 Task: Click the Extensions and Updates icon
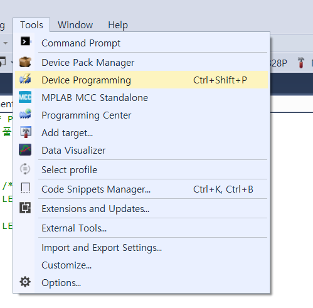pyautogui.click(x=25, y=208)
